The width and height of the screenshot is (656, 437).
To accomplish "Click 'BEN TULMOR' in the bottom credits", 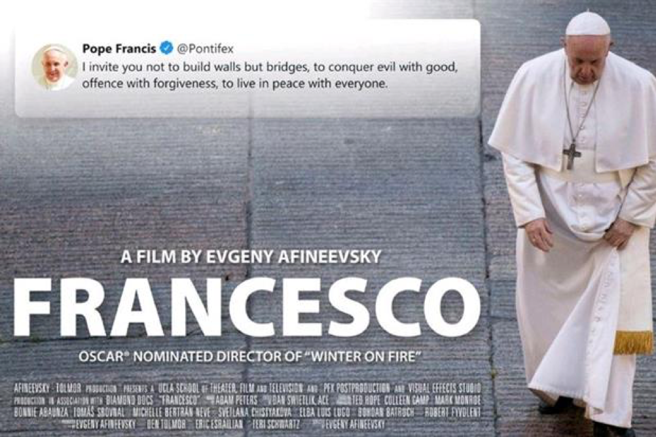I will pyautogui.click(x=166, y=425).
